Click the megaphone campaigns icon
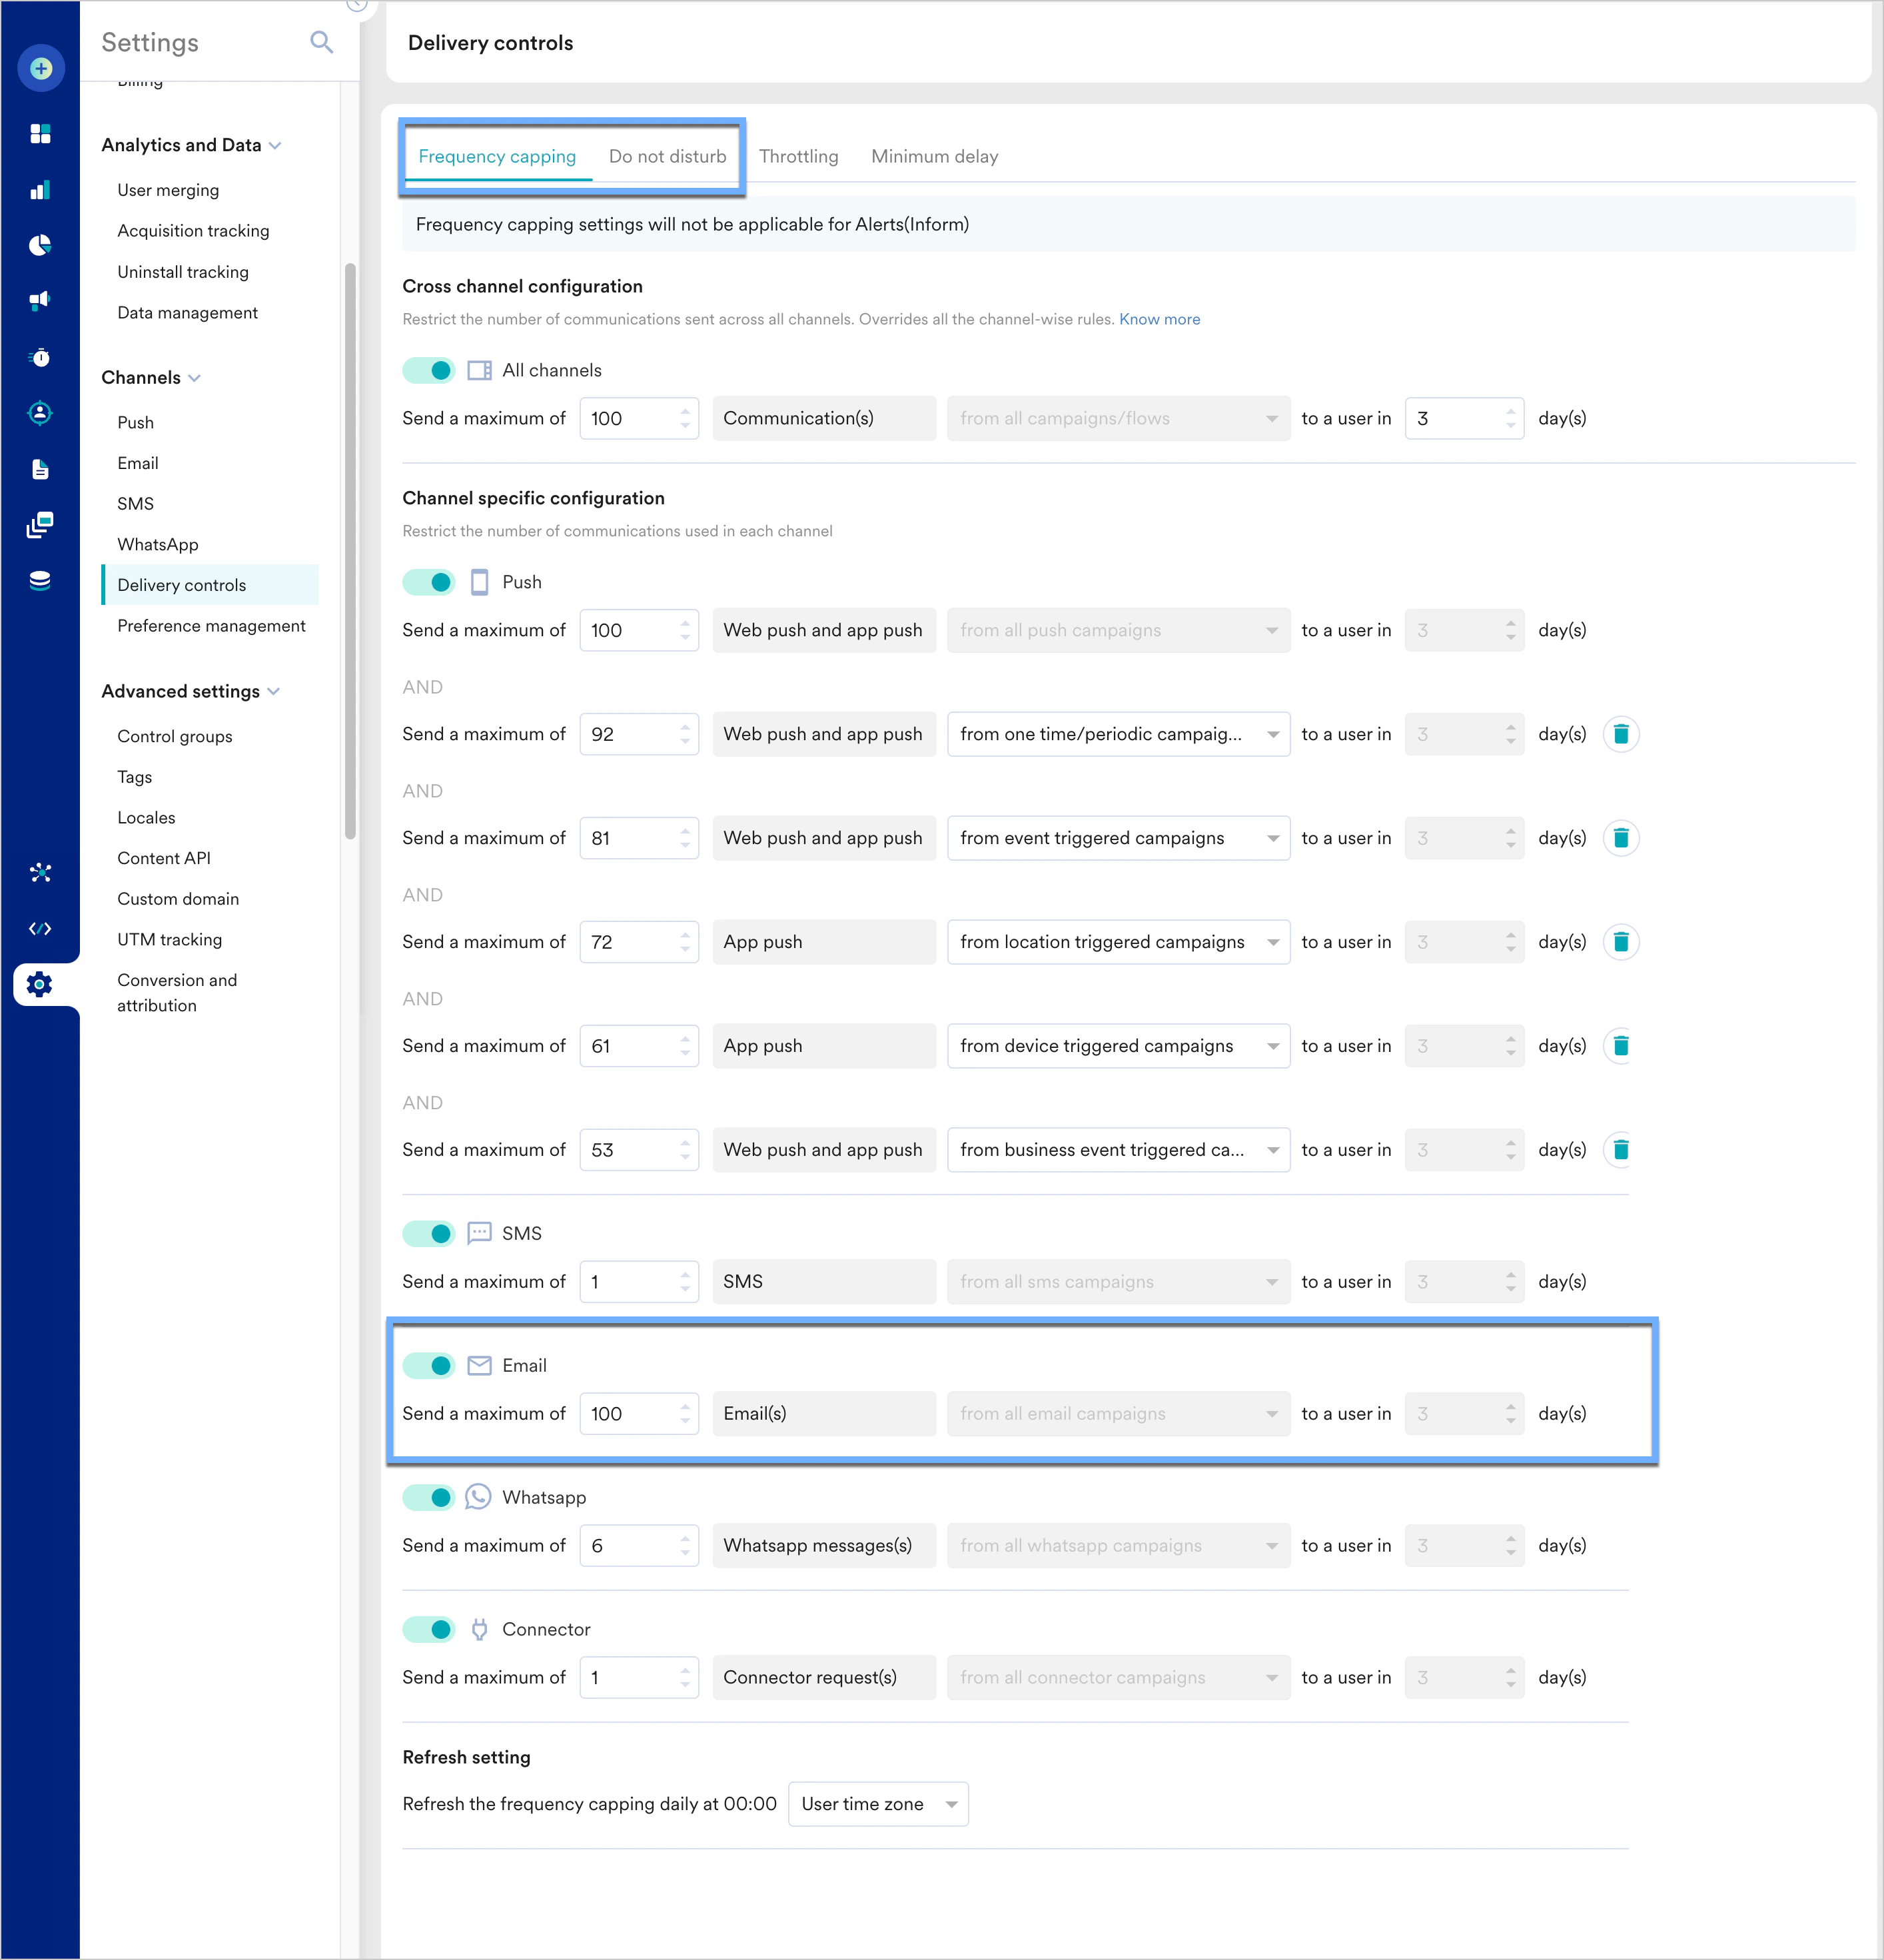The width and height of the screenshot is (1884, 1960). 40,300
